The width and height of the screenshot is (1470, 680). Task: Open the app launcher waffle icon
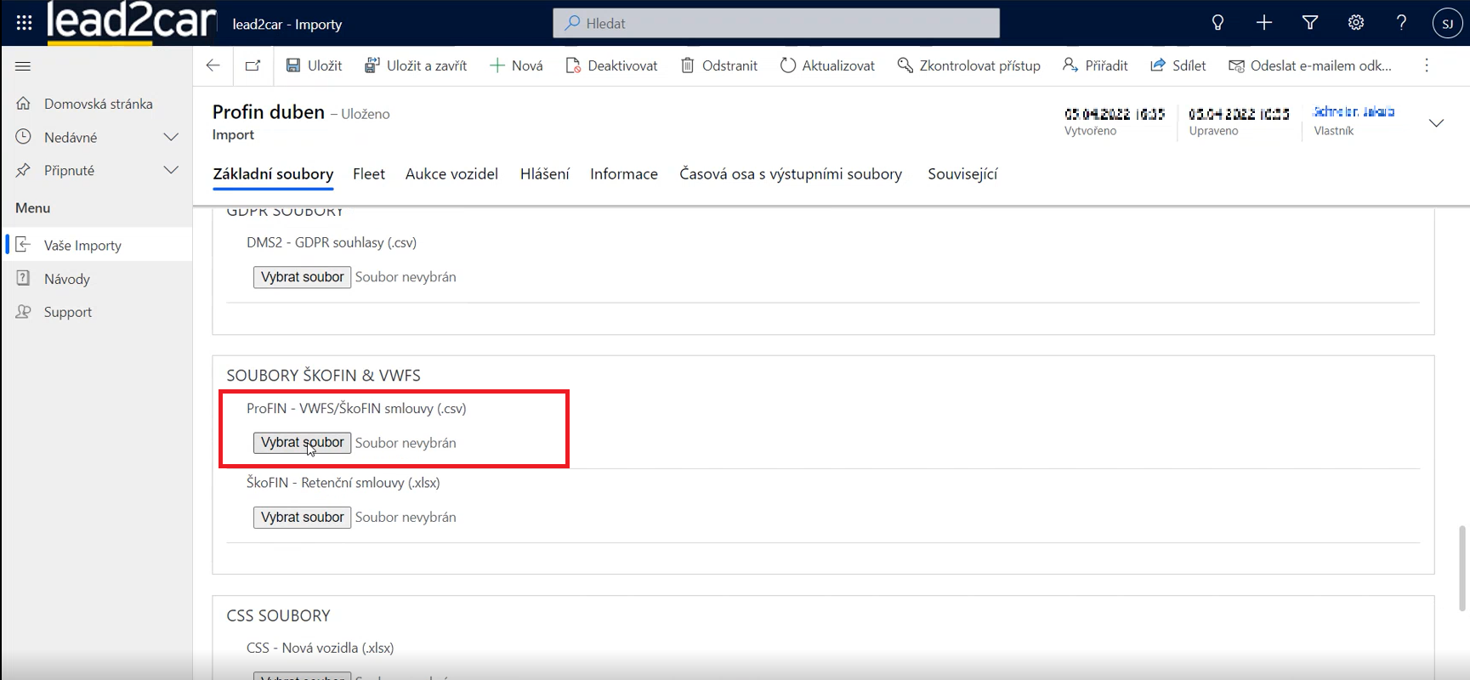[24, 23]
